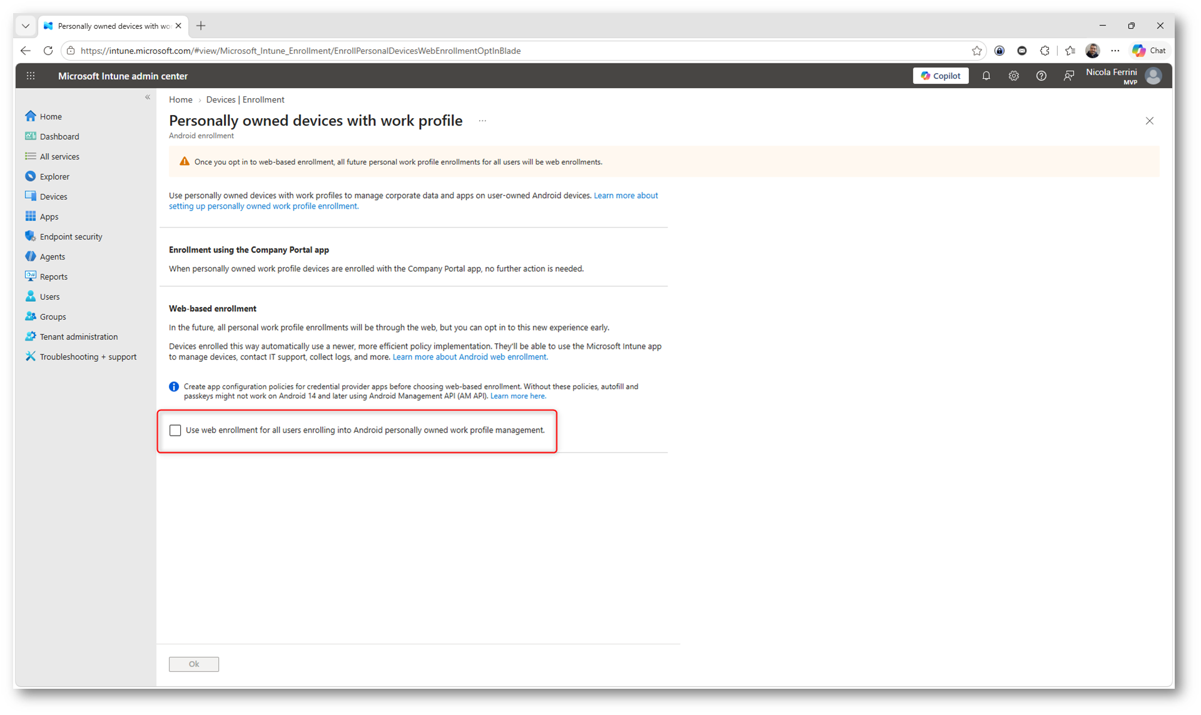The height and width of the screenshot is (715, 1201).
Task: Click the Tenant administration icon
Action: [x=30, y=336]
